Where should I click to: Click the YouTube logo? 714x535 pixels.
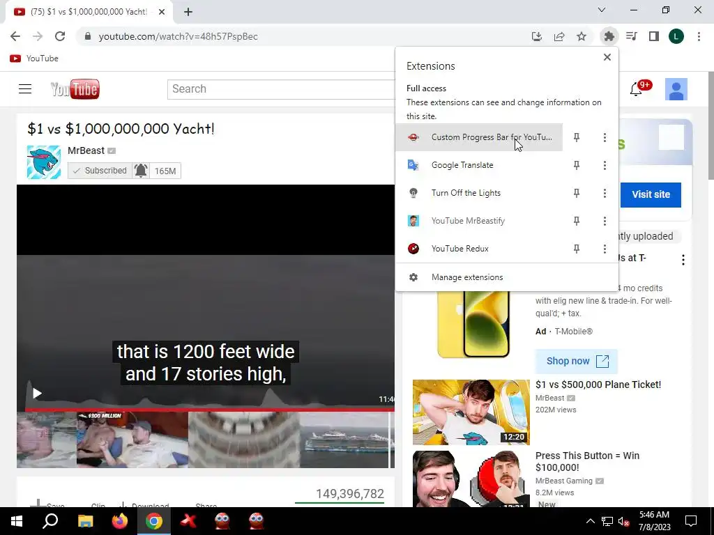coord(75,89)
